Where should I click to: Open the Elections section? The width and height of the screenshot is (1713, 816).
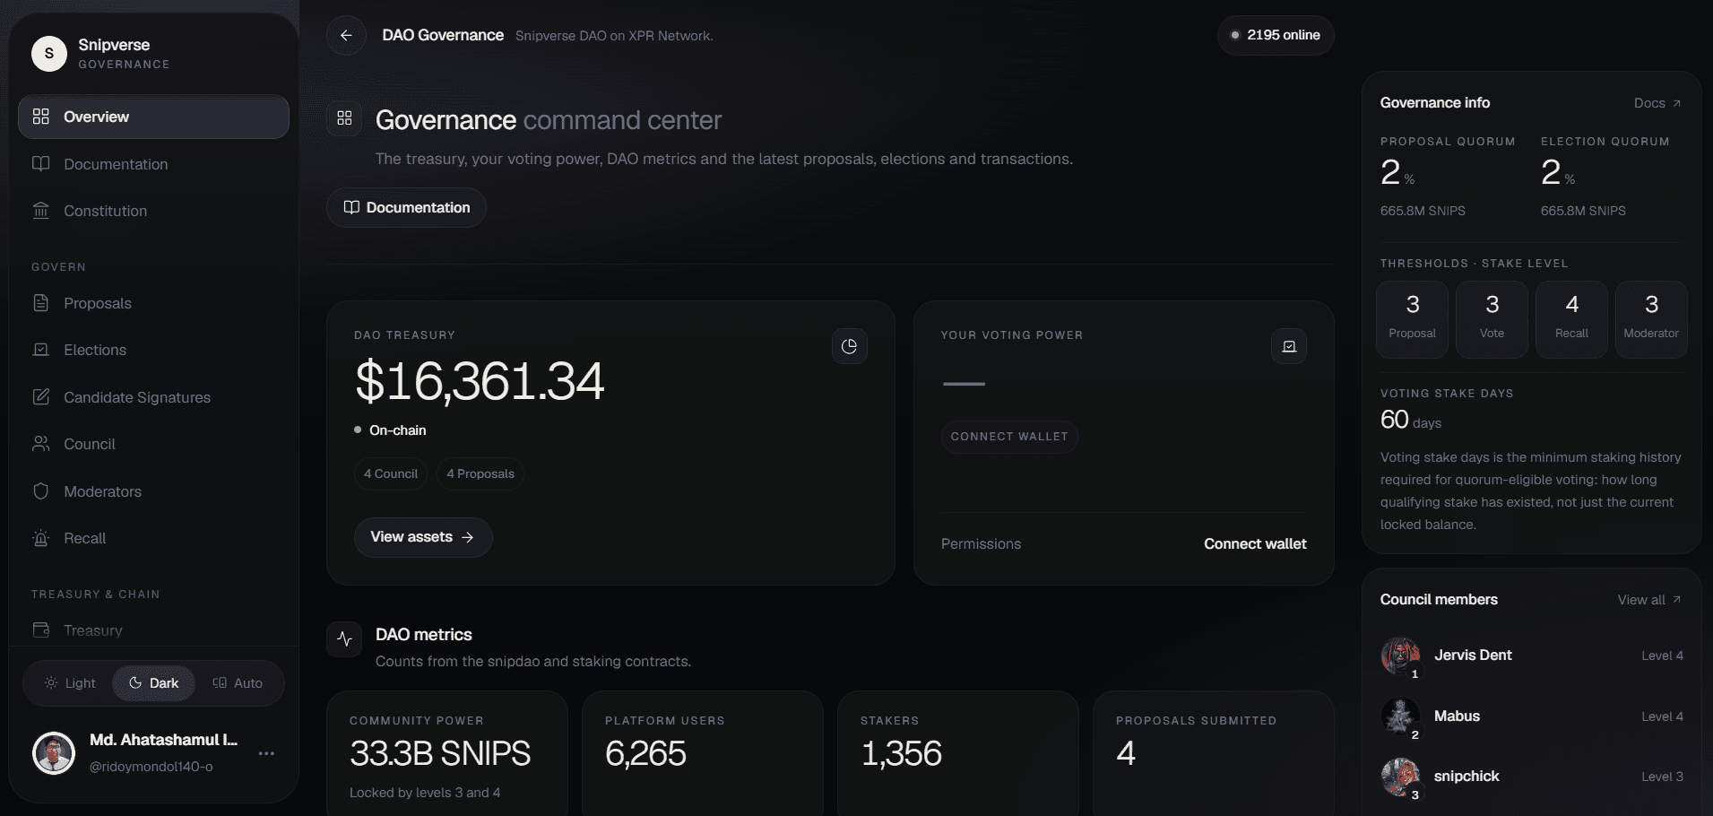click(x=153, y=350)
